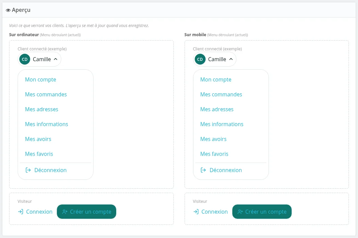Click Client connecté (exemple) label under Sur ordinateur
358x238 pixels.
click(42, 49)
